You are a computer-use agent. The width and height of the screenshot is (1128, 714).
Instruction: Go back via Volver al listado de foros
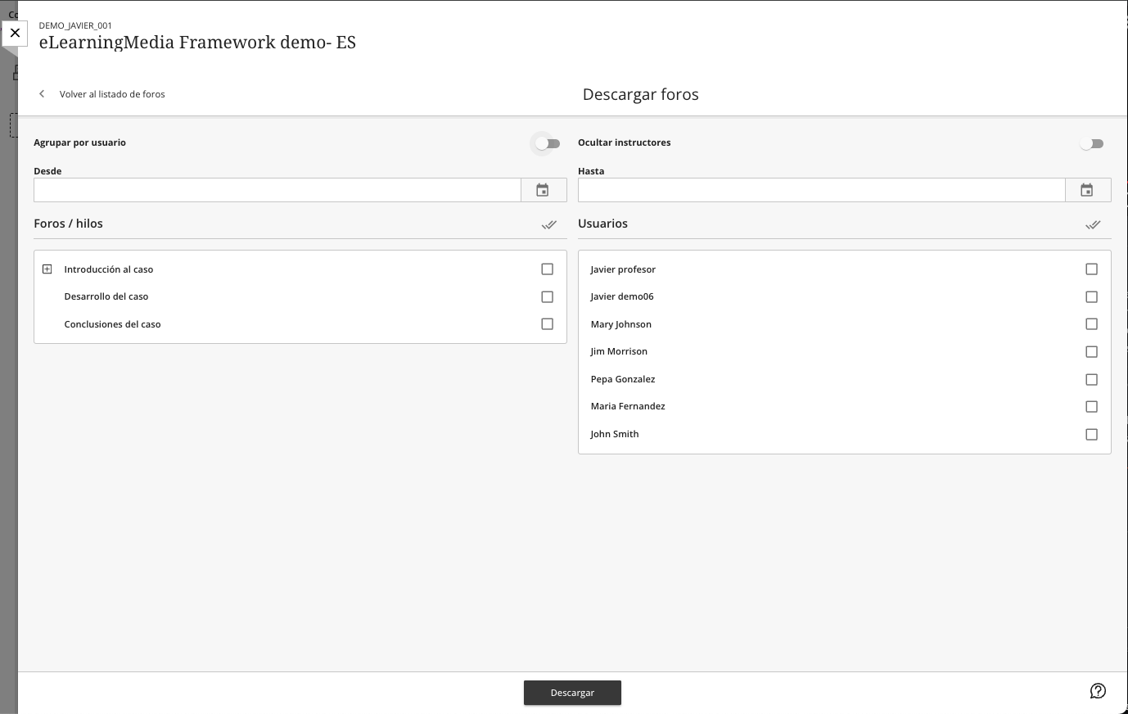(112, 94)
